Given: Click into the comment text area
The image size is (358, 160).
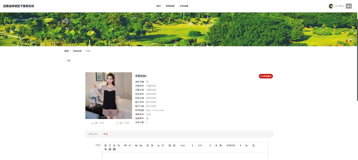Looking at the screenshot, I should pos(185,156).
